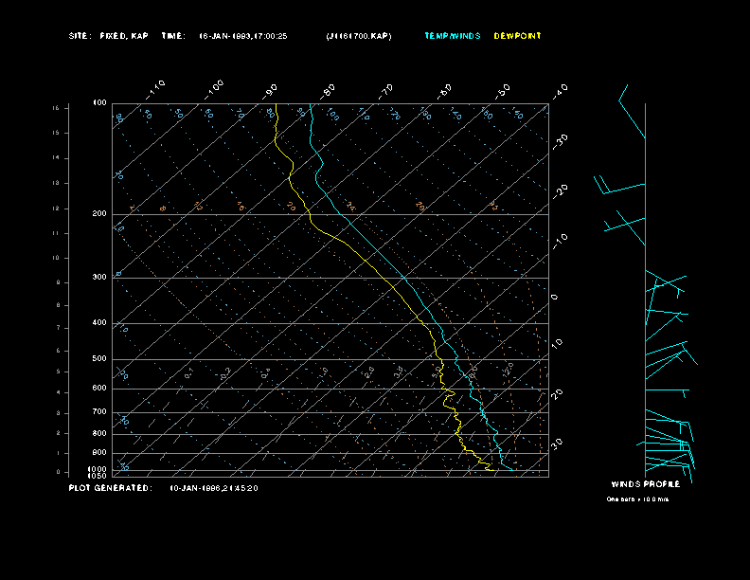The width and height of the screenshot is (750, 580).
Task: Click the -110 temperature label on top axis
Action: 156,87
